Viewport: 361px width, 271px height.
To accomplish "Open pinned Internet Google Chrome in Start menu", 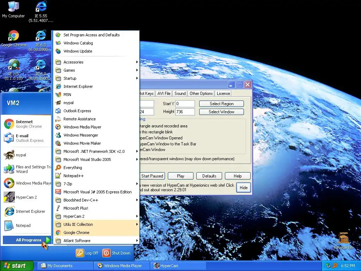I will (x=26, y=124).
